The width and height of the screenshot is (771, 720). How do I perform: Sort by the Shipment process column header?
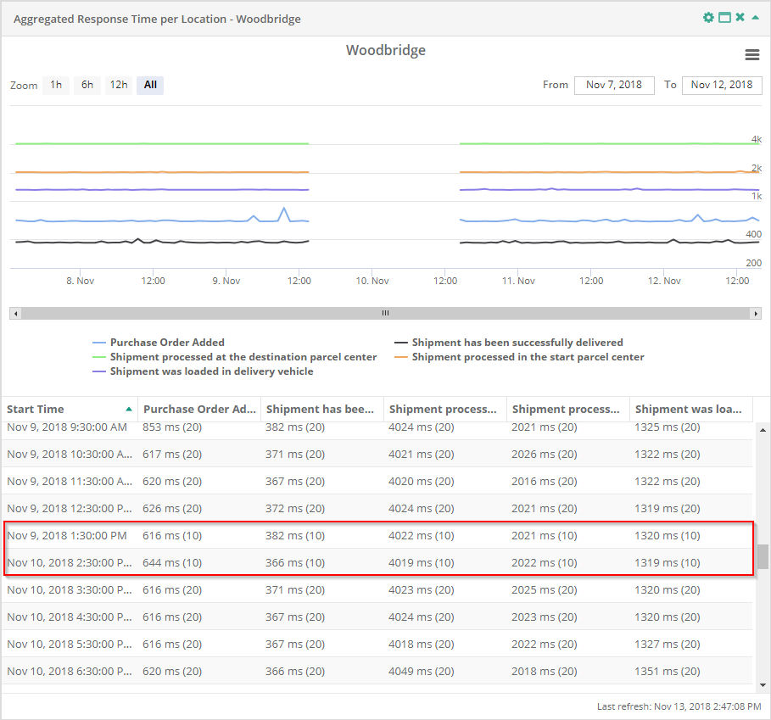pos(445,409)
